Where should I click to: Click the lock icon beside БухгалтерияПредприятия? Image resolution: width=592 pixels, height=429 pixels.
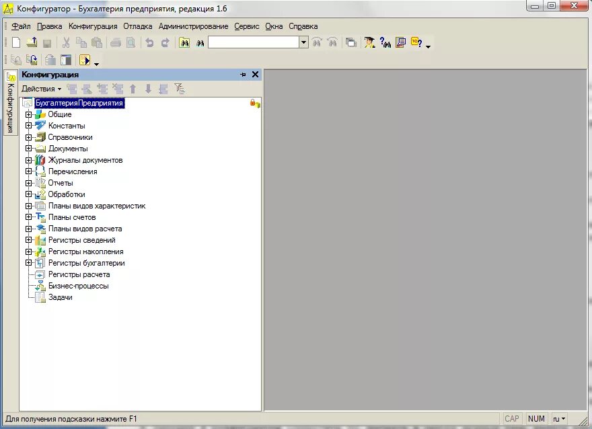(x=255, y=103)
